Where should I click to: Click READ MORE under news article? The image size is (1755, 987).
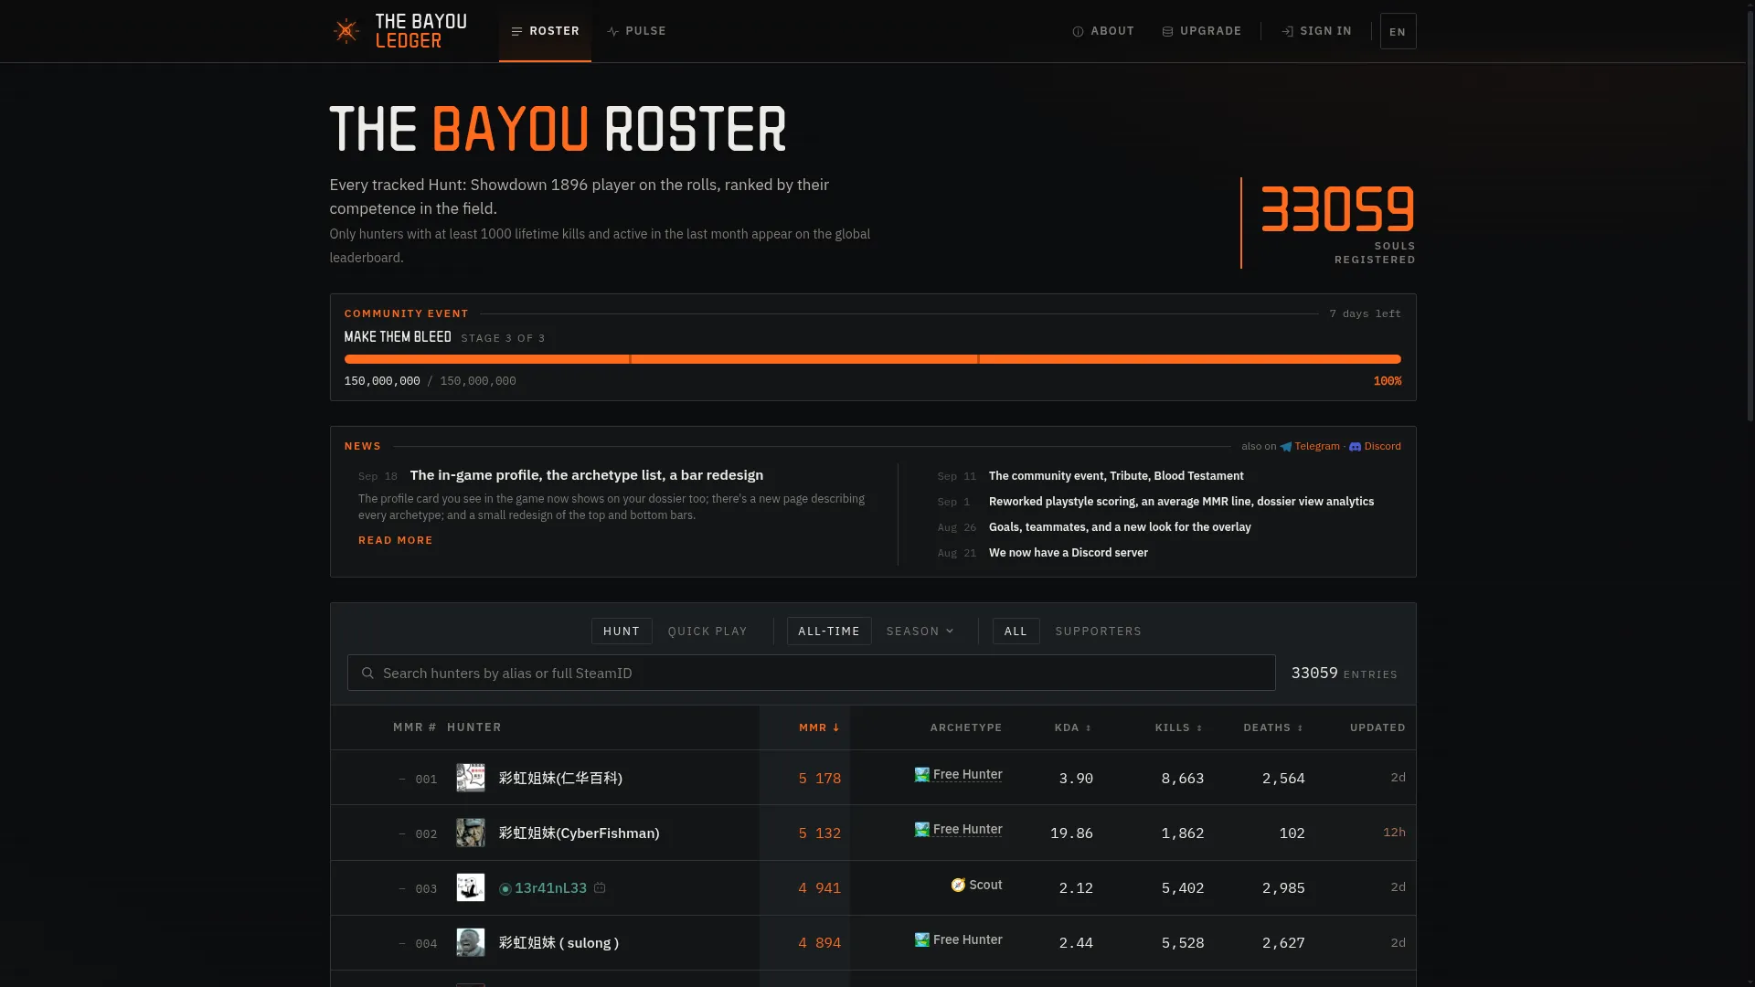tap(396, 541)
